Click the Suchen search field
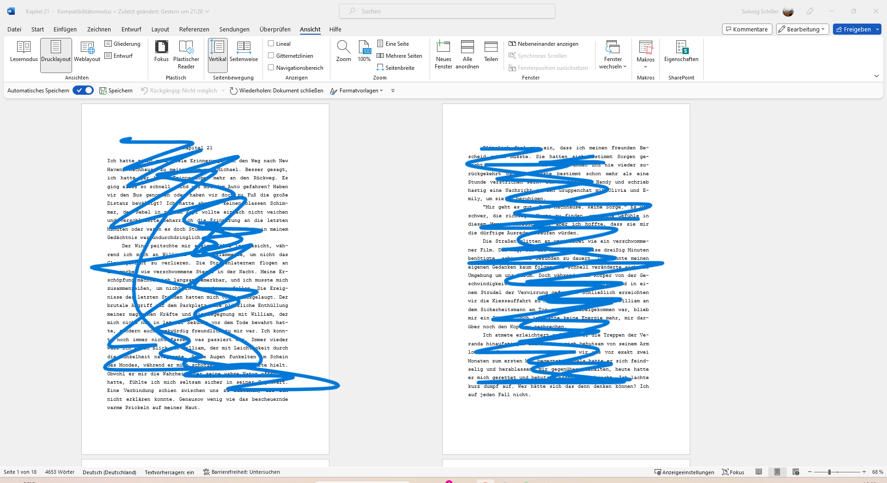 447,11
